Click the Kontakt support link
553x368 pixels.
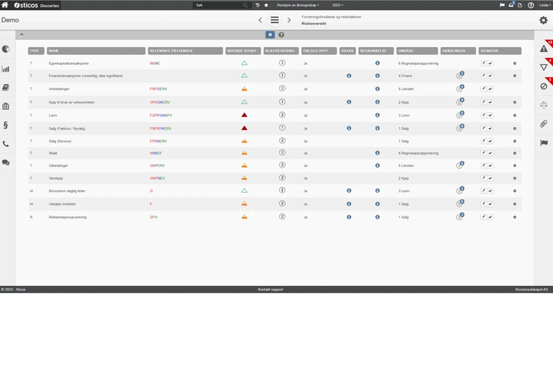(x=271, y=289)
